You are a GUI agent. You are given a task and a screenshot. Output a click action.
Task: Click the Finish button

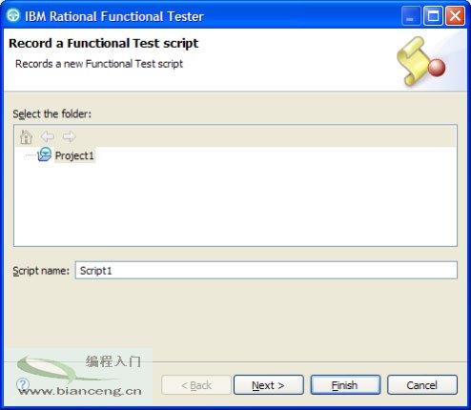[345, 385]
